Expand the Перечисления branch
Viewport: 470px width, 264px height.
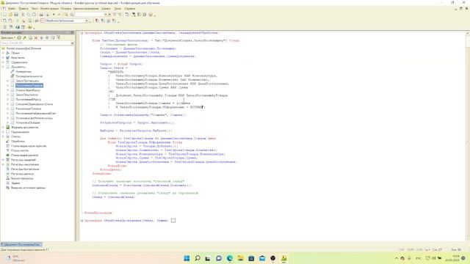pyautogui.click(x=3, y=132)
